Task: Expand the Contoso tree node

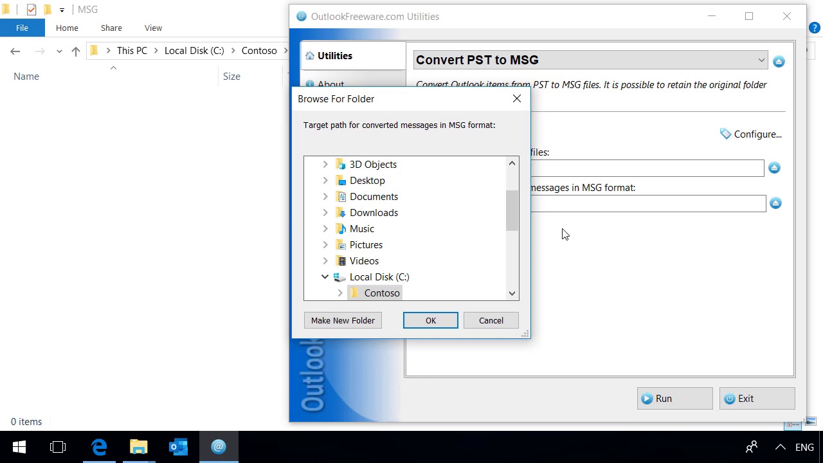Action: coord(340,293)
